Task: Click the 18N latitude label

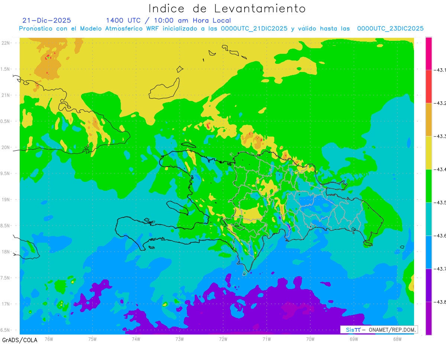Action: pos(6,252)
